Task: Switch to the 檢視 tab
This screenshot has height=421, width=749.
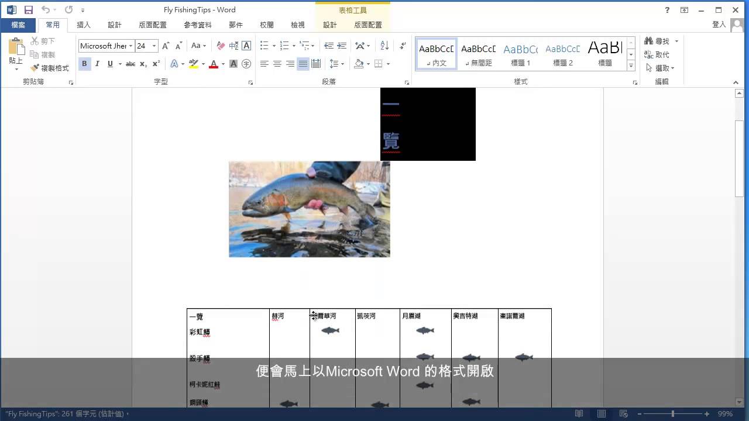Action: 298,25
